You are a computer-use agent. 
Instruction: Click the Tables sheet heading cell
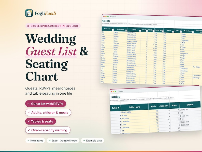point(115,97)
